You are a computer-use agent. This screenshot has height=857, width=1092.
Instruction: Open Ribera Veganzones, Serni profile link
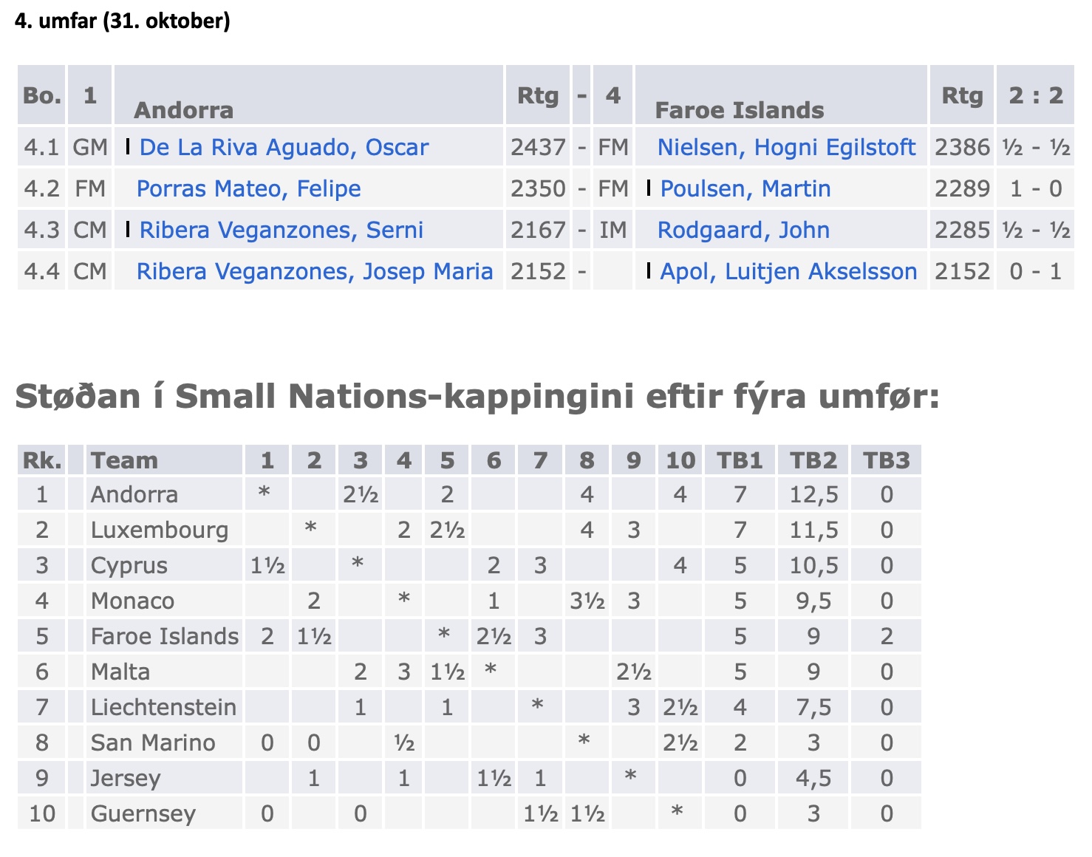pyautogui.click(x=281, y=230)
